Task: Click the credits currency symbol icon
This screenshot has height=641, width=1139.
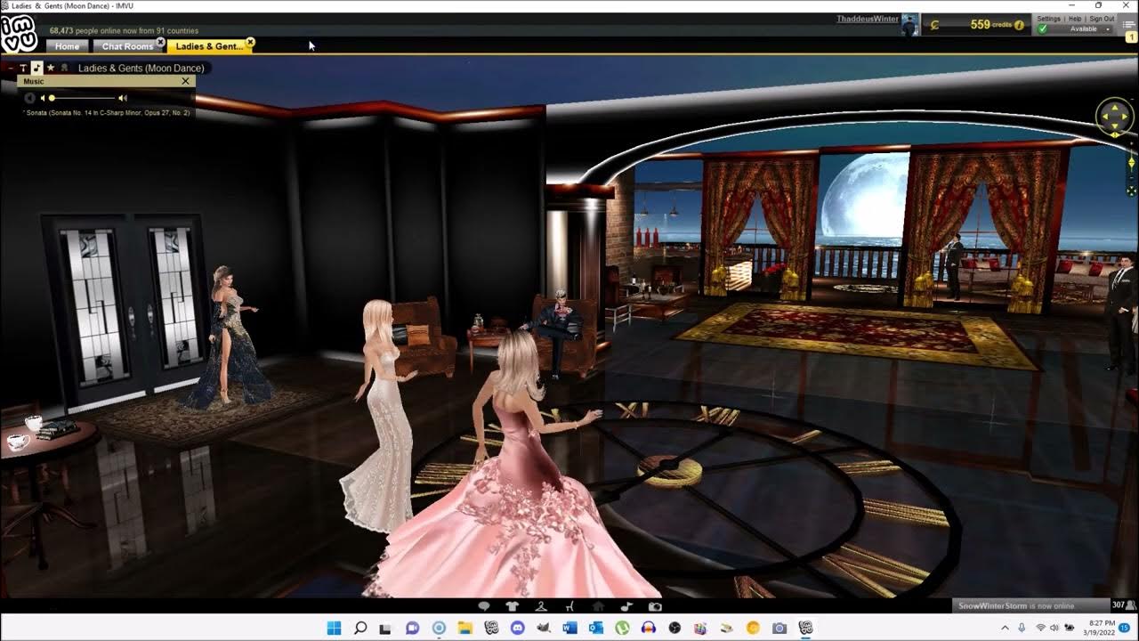Action: (x=934, y=25)
